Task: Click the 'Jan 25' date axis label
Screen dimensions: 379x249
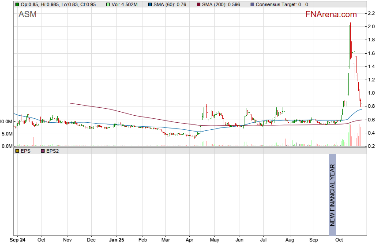Action: 118,240
